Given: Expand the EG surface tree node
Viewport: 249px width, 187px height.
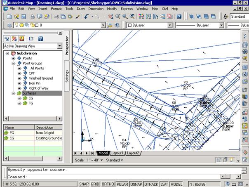Looking at the screenshot, I should tap(19, 98).
